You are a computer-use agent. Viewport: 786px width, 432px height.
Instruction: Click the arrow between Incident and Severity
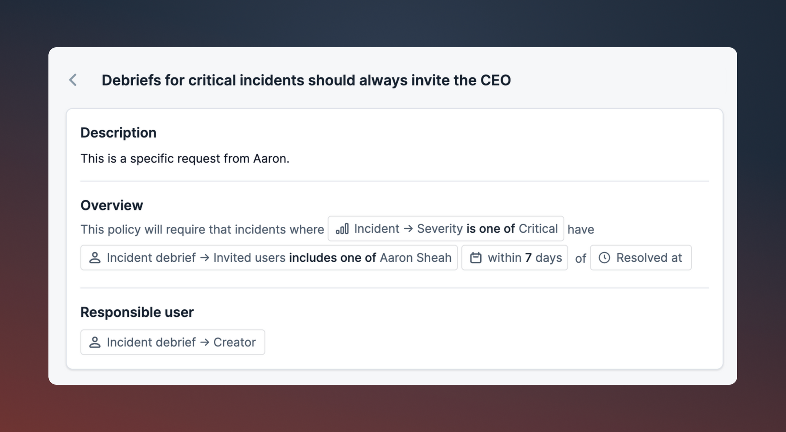408,229
